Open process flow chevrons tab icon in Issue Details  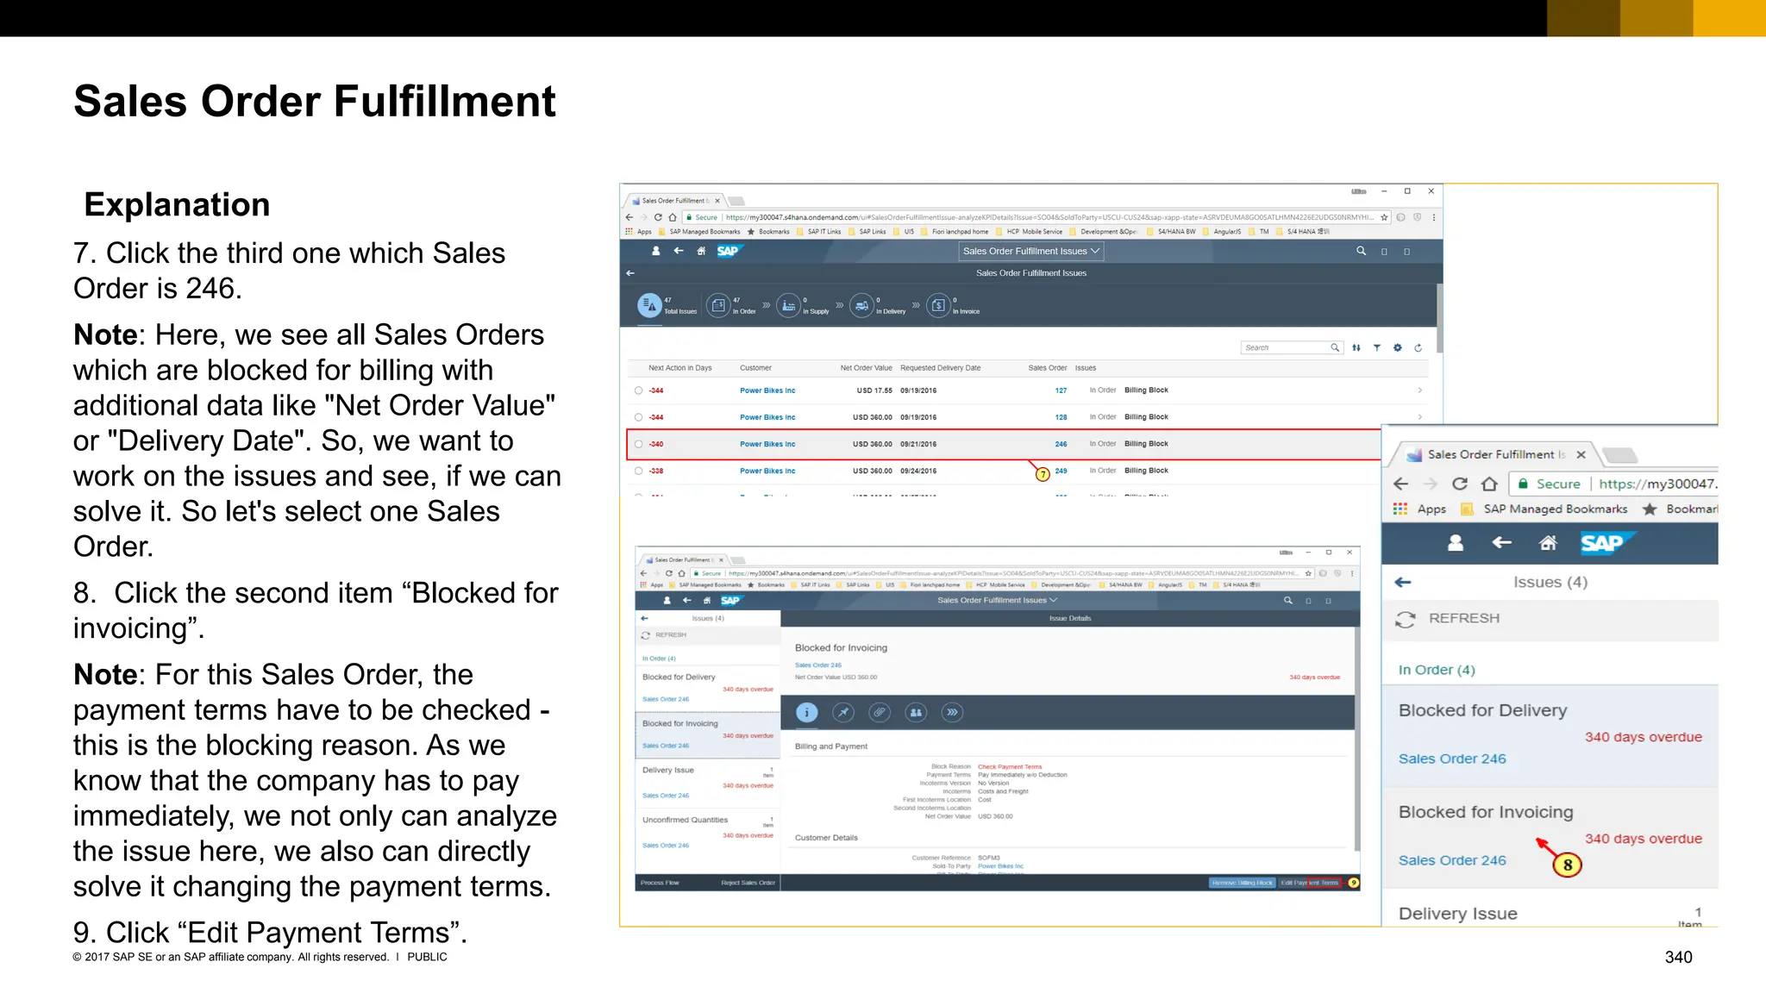pos(952,712)
